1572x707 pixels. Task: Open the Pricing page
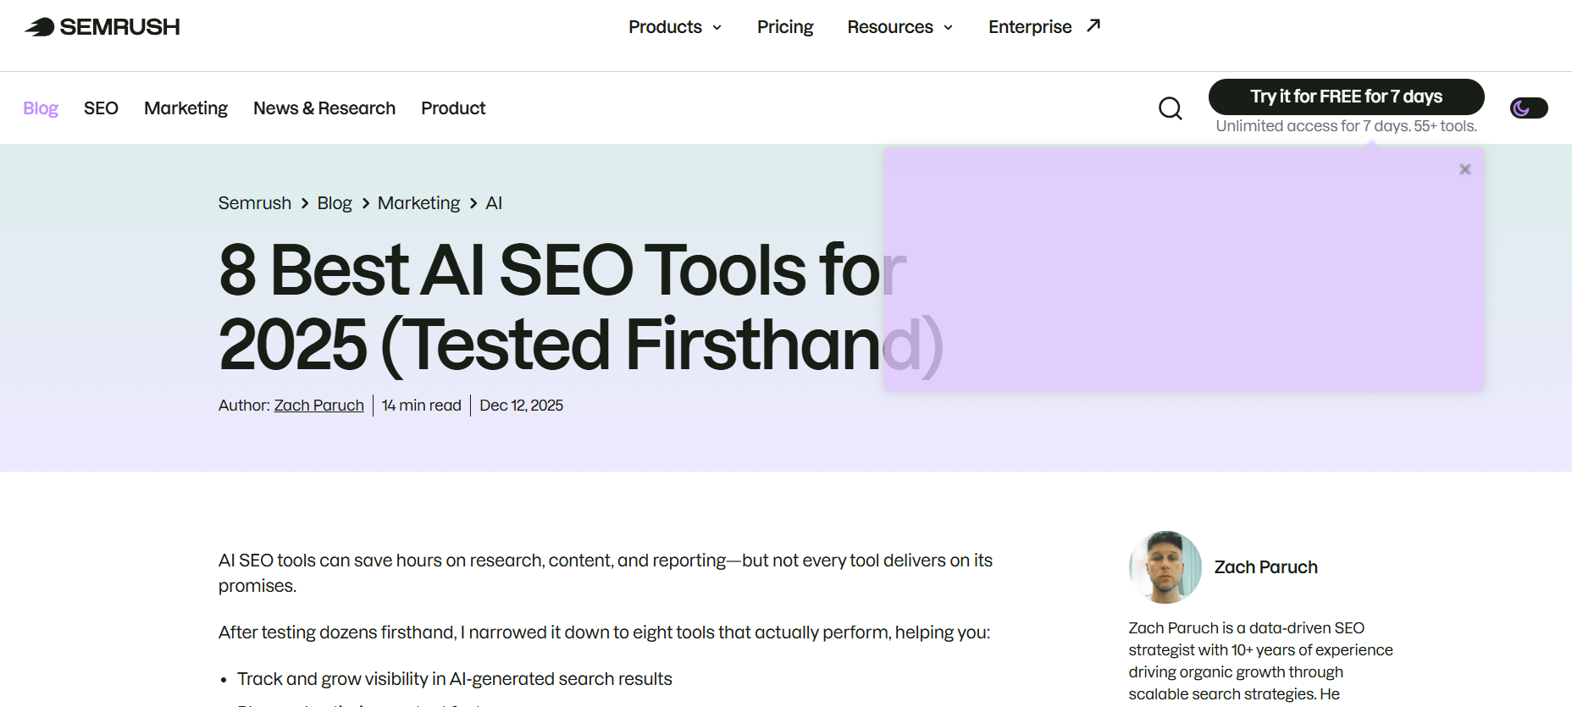[x=784, y=27]
